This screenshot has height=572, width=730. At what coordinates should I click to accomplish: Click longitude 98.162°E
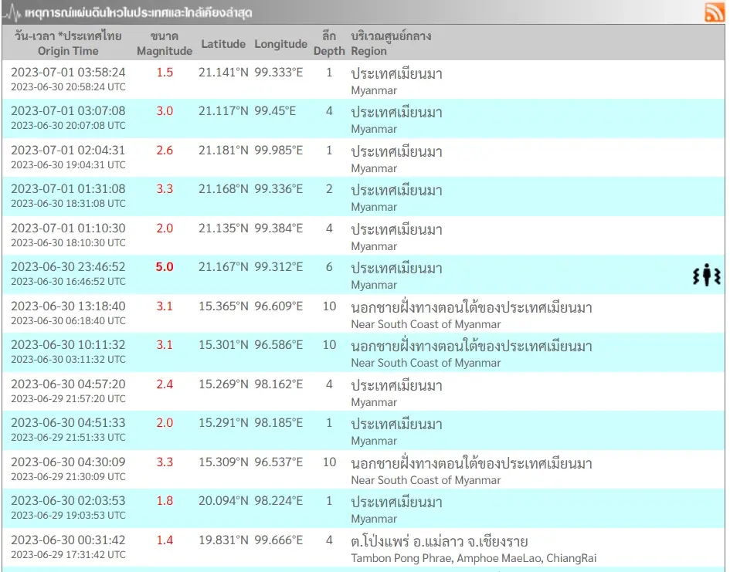[278, 384]
